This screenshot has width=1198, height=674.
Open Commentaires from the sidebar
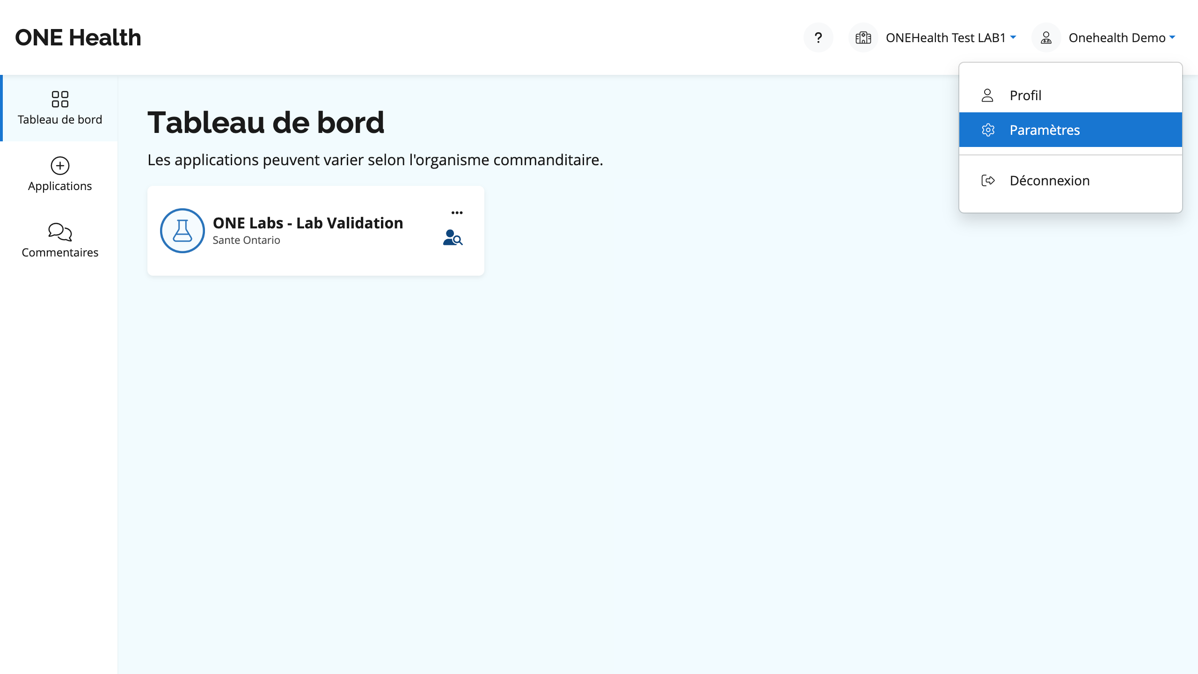[60, 241]
